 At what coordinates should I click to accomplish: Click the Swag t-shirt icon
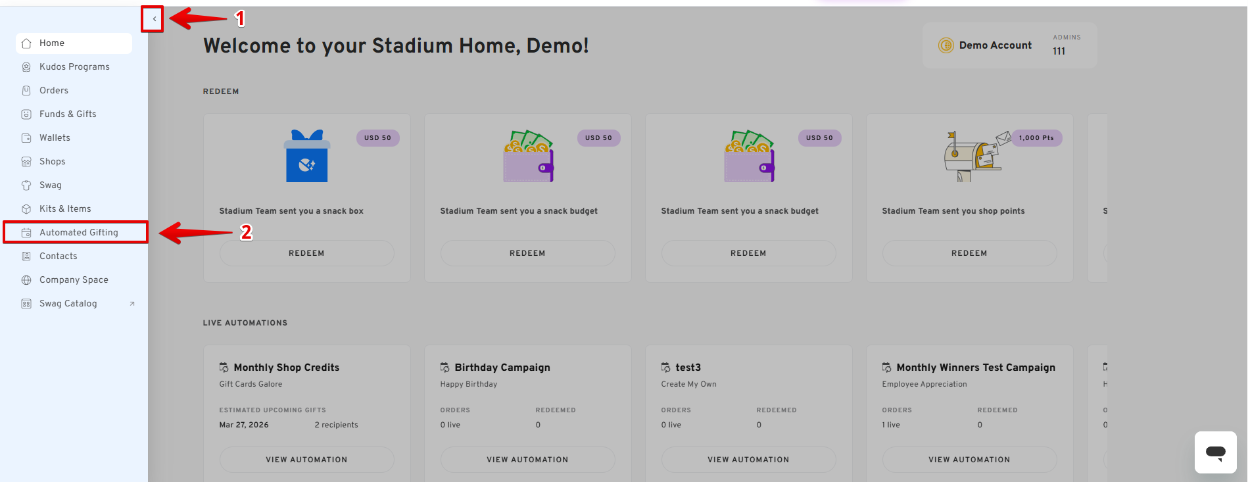click(26, 185)
